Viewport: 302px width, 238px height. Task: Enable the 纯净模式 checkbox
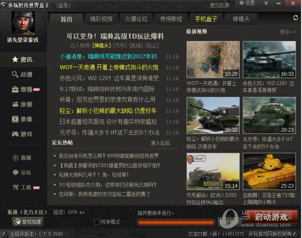pyautogui.click(x=97, y=222)
